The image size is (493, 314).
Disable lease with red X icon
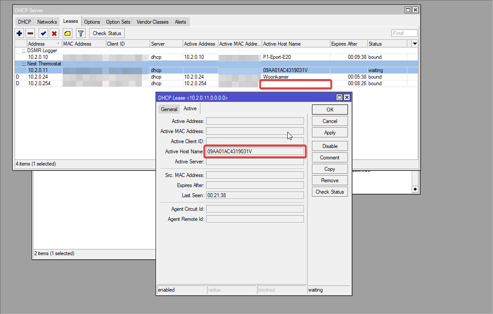(x=54, y=33)
